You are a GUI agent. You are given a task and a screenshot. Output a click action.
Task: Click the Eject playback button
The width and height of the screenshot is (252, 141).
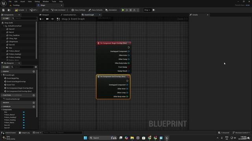tap(134, 10)
